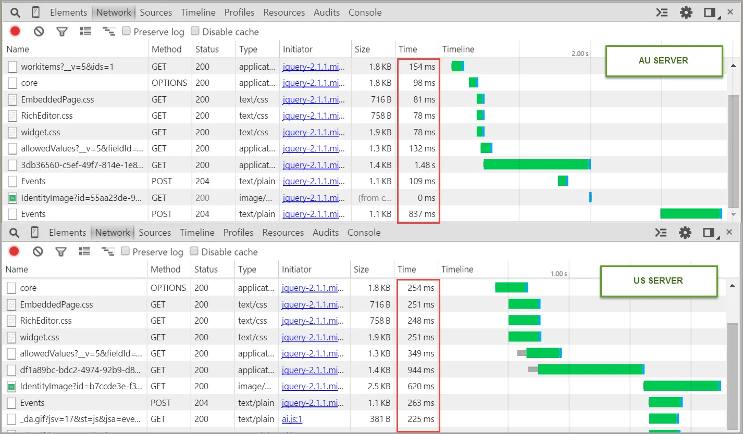Enable Preserve log in US server panel
743x434 pixels.
pos(126,251)
